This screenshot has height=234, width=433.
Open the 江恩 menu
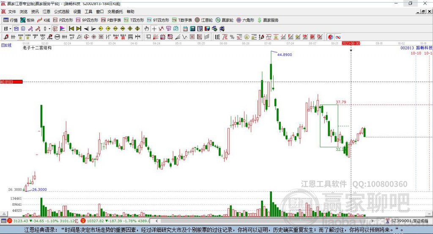pos(47,11)
